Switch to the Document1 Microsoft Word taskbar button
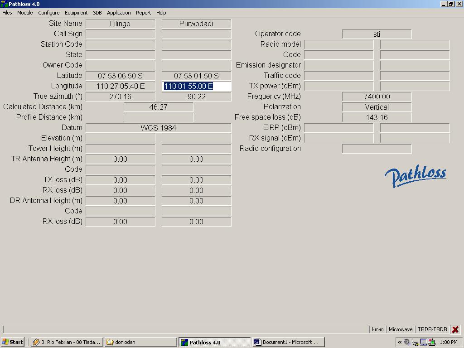The image size is (464, 348). [x=289, y=342]
